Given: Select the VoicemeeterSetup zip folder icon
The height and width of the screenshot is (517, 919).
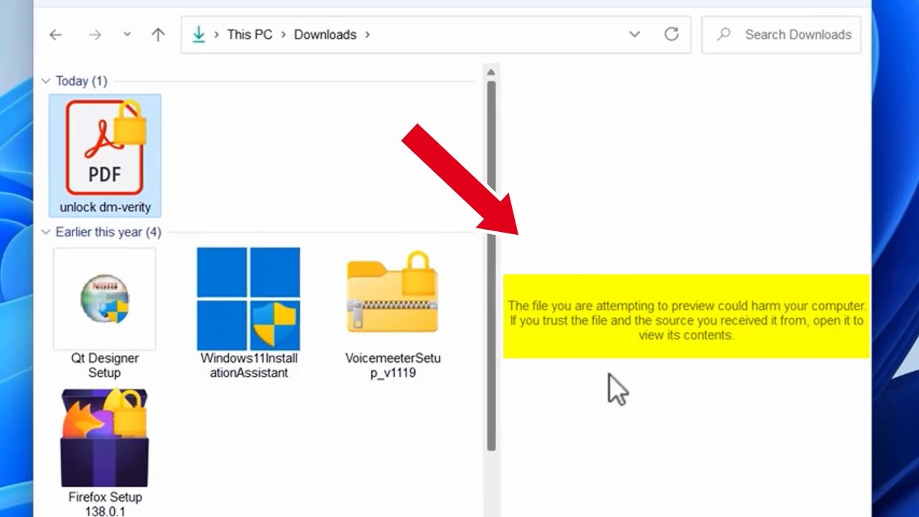Looking at the screenshot, I should [x=393, y=293].
